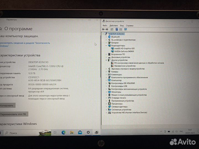
Task: Click the battery tray icon
Action: click(169, 132)
